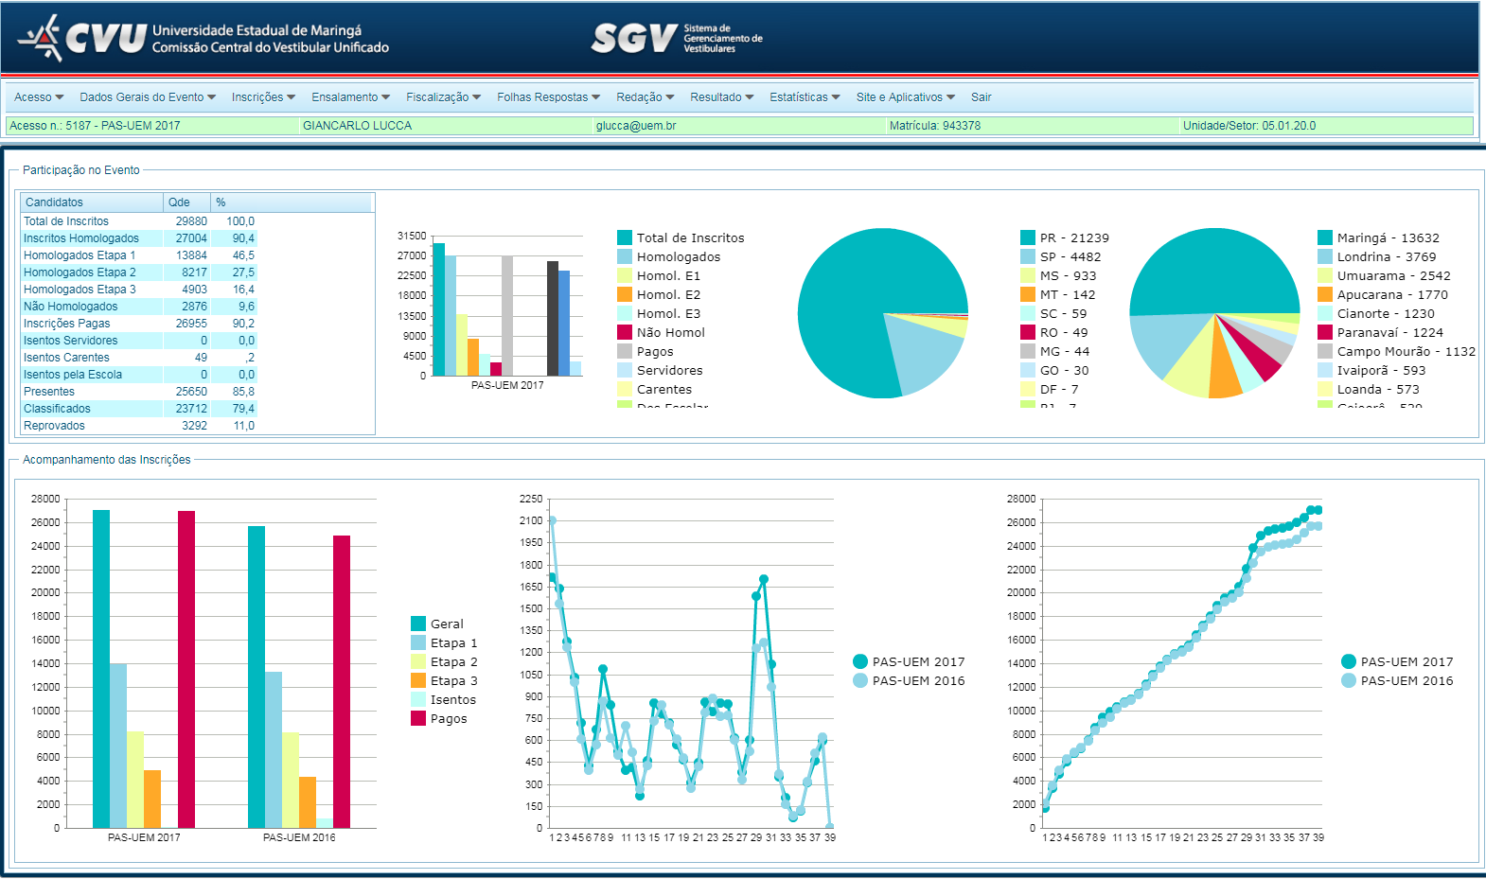Click the Etapa 3 orange legend square
Viewport: 1486px width, 879px height.
tap(418, 680)
